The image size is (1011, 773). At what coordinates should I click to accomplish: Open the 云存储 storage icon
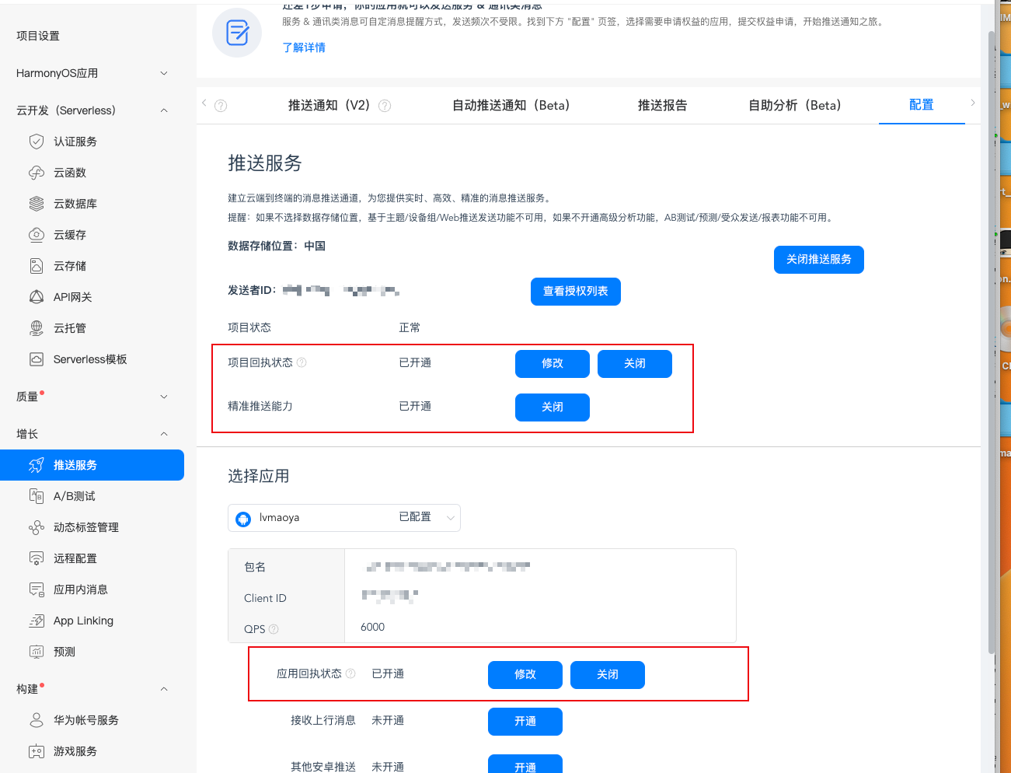pyautogui.click(x=36, y=266)
